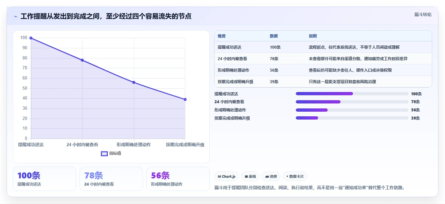The image size is (445, 204).
Task: Open the 56条 stat card
Action: point(178,179)
